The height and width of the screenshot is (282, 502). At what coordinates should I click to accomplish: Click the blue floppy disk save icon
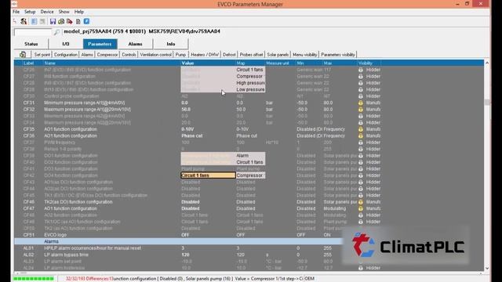click(x=53, y=21)
